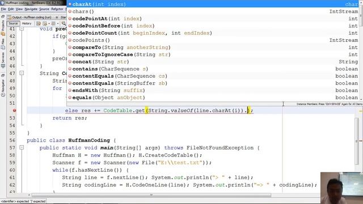The height and width of the screenshot is (204, 363).
Task: Click line number 56 in the gutter
Action: pyautogui.click(x=12, y=140)
